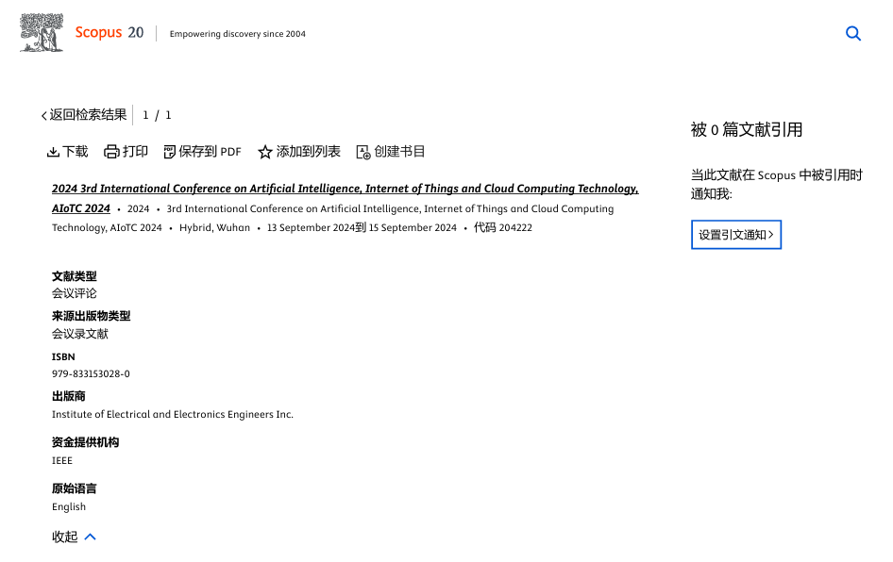The height and width of the screenshot is (562, 893).
Task: Click the 创建书目 label
Action: click(399, 151)
